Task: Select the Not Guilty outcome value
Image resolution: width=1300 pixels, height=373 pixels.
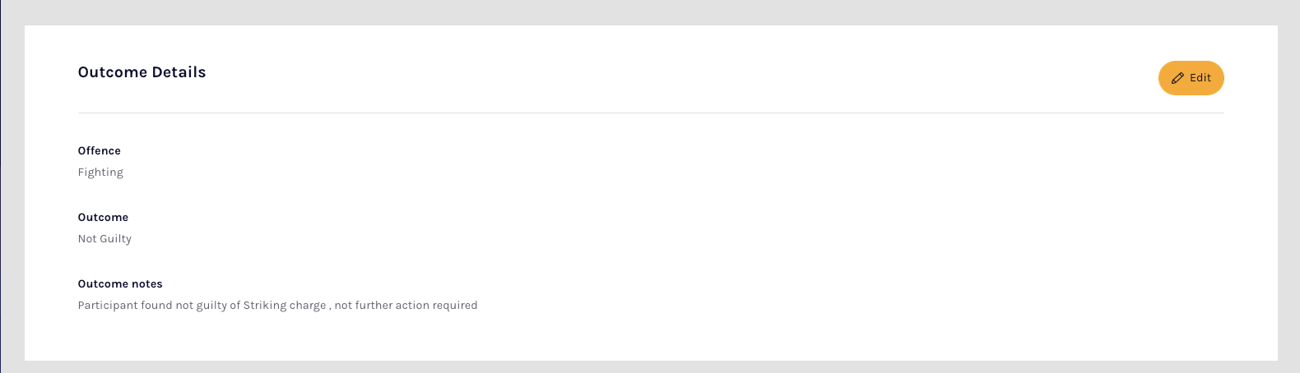Action: (104, 239)
